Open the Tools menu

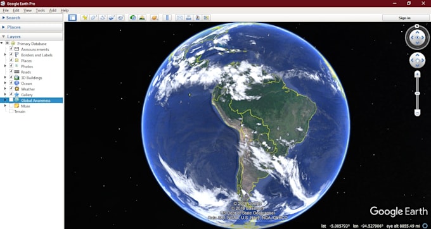pos(40,10)
